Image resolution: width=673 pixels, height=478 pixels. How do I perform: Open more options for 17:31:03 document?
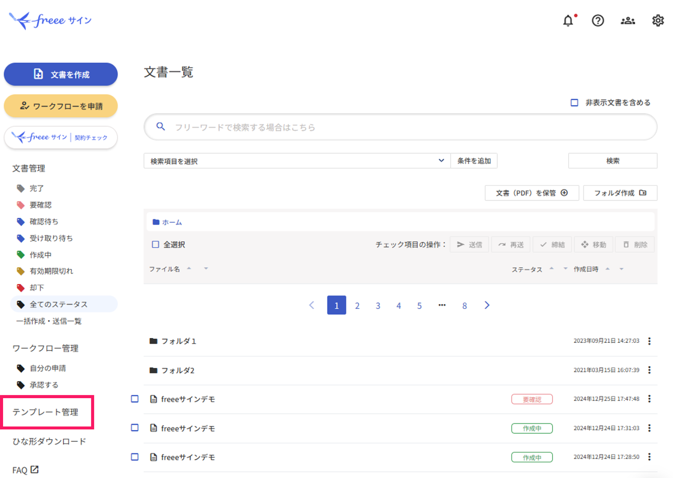pos(649,428)
